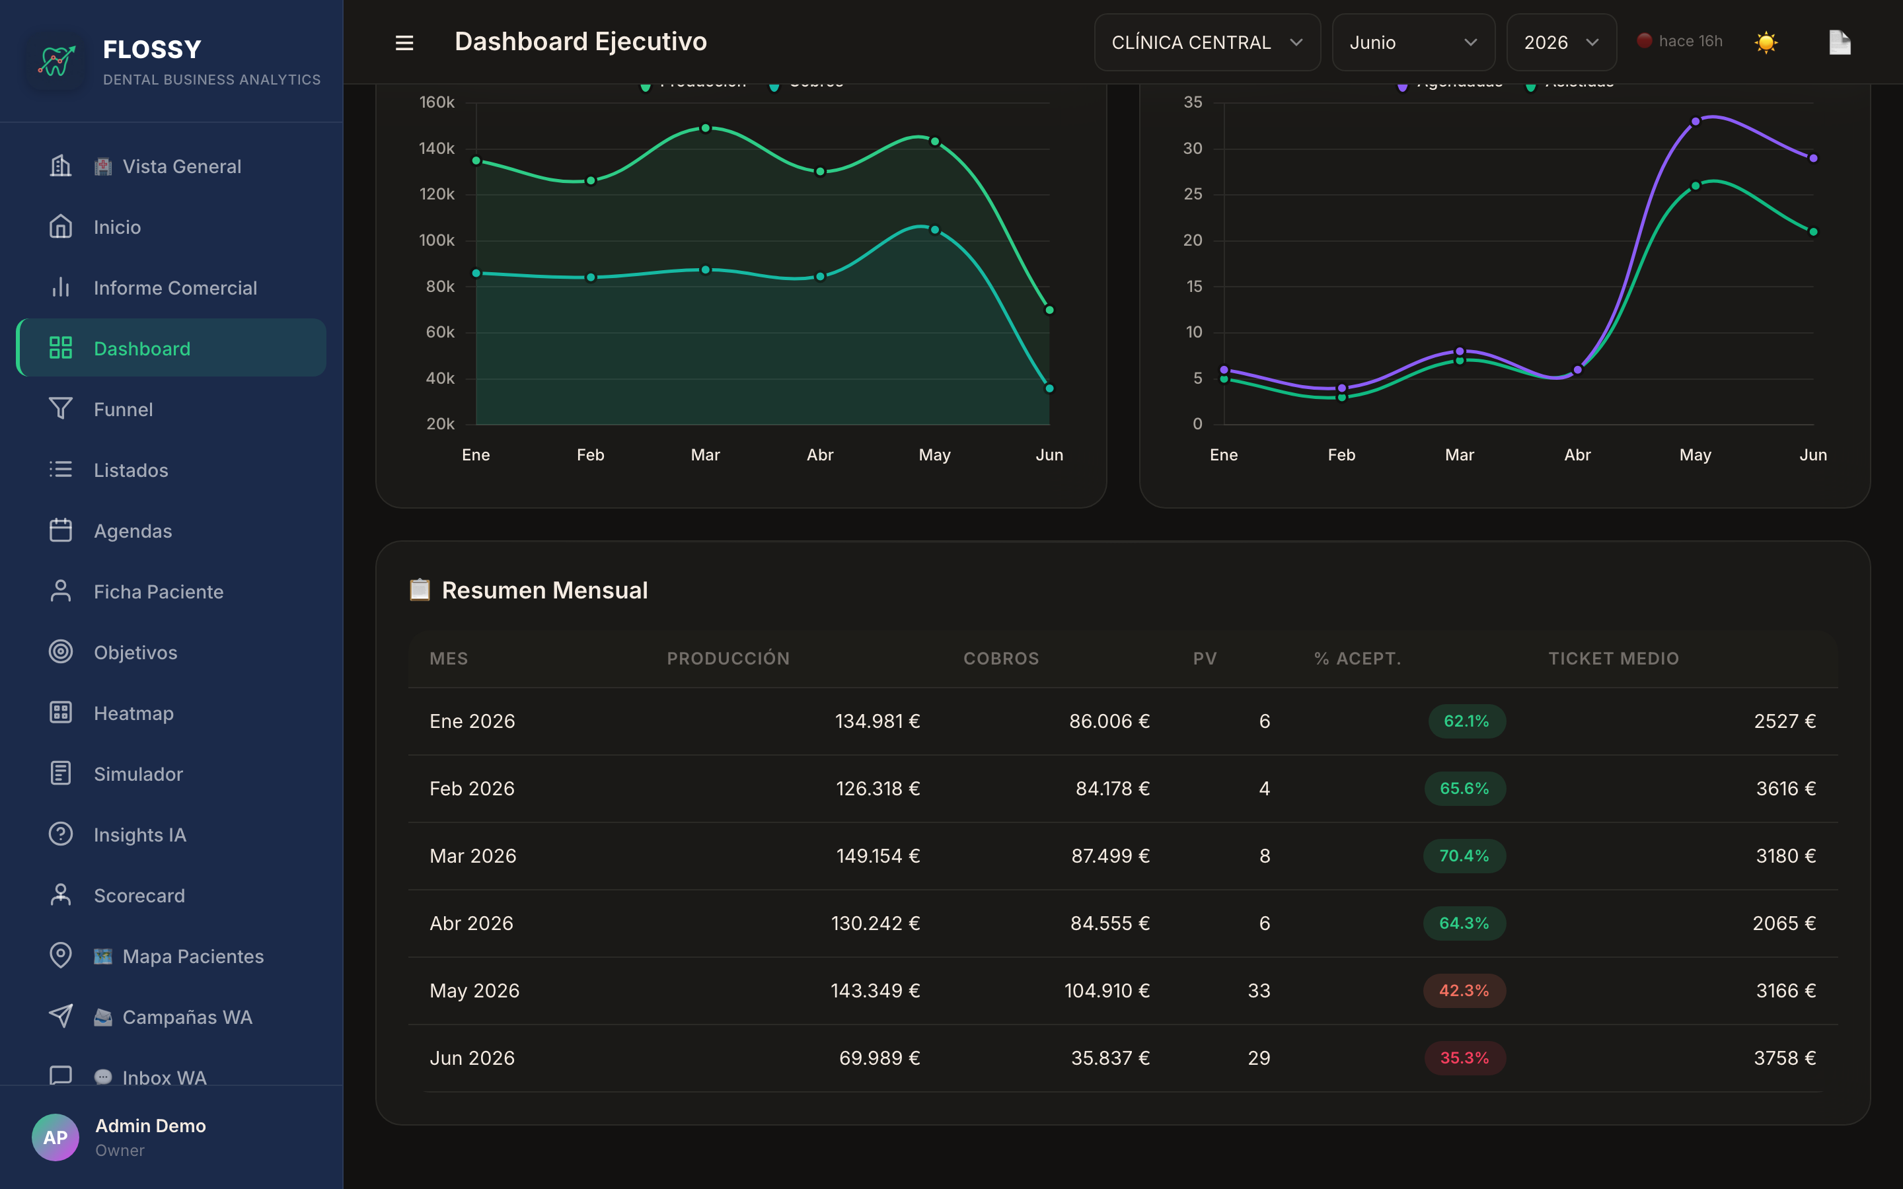Open the 2026 year selector

(1561, 42)
